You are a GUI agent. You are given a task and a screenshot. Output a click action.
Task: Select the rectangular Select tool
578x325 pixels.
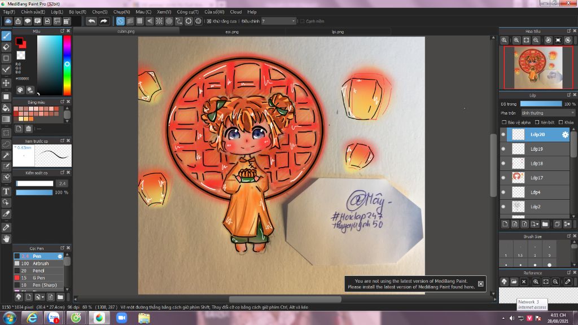point(6,133)
